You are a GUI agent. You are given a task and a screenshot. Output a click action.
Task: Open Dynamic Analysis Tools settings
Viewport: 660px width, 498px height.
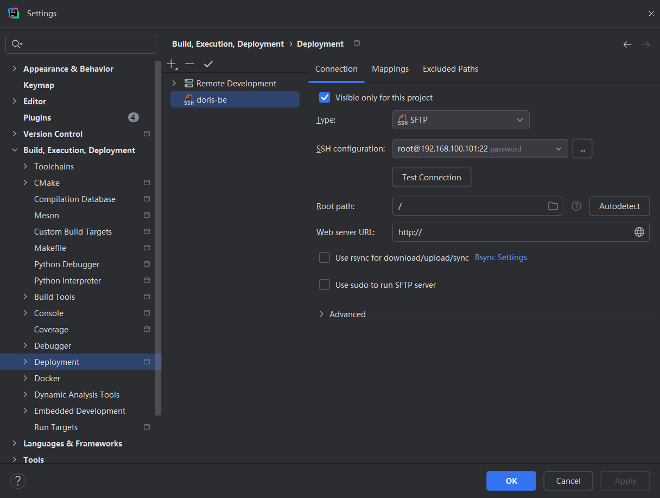[77, 395]
